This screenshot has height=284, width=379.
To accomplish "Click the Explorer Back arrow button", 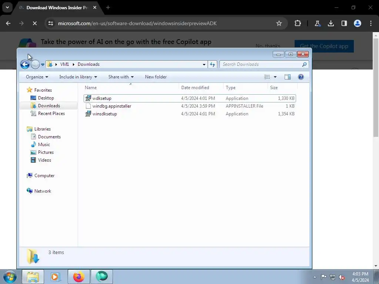I will pyautogui.click(x=25, y=64).
